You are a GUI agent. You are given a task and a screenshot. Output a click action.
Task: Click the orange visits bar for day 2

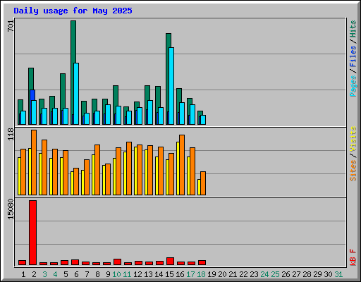(x=34, y=162)
